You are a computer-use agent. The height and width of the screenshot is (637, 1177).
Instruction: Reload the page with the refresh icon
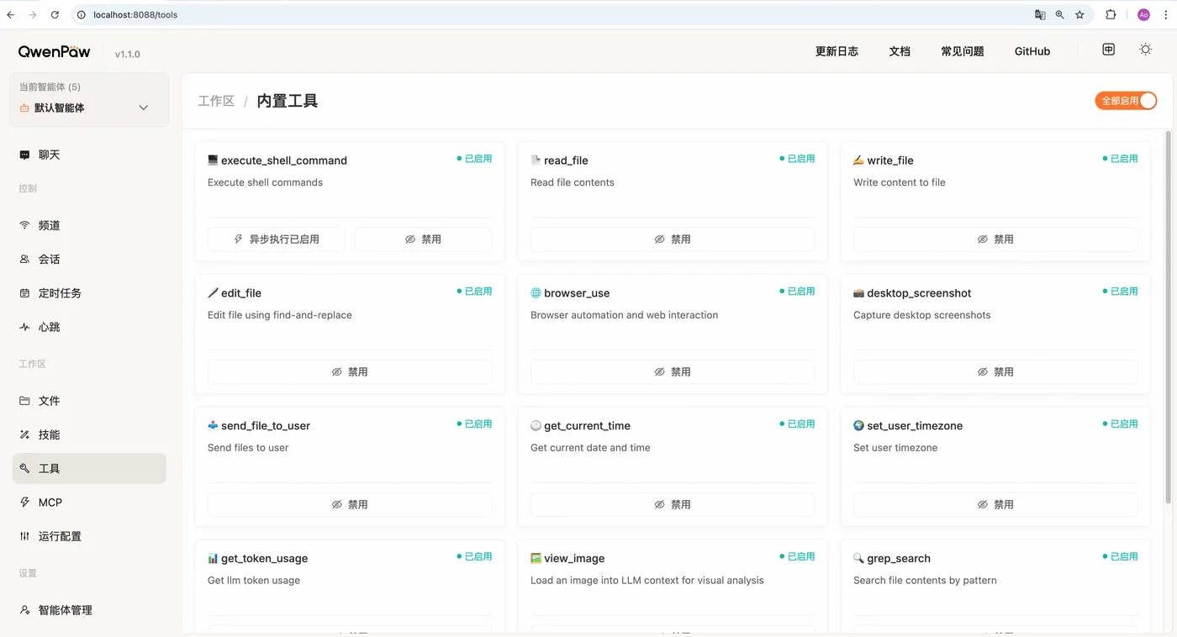point(55,14)
